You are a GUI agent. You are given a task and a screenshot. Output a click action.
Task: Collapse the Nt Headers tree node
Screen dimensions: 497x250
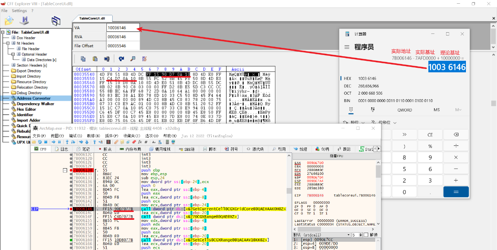8,43
